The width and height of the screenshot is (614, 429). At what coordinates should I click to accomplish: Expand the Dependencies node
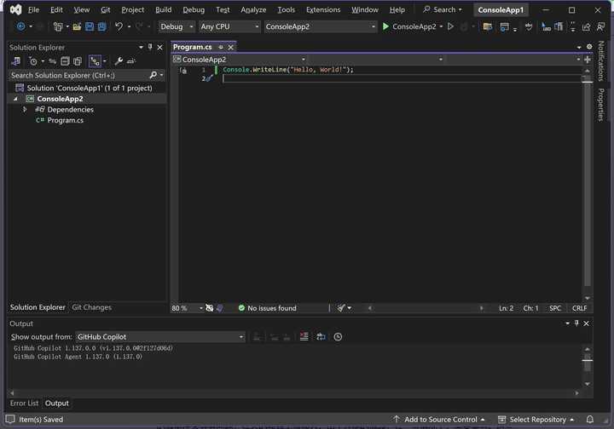[25, 110]
